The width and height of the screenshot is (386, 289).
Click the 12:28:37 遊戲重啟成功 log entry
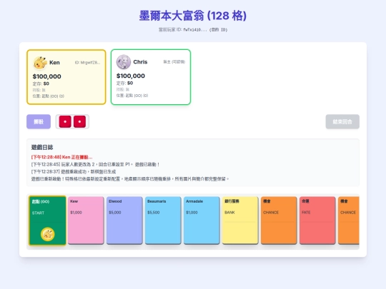pos(74,171)
